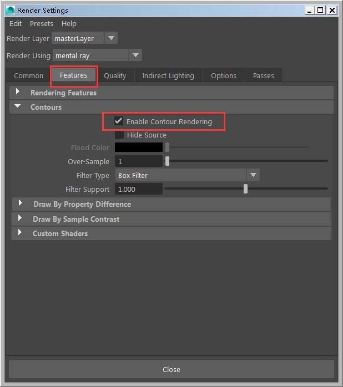The height and width of the screenshot is (387, 343).
Task: Maximize the Render Settings window
Action: pyautogui.click(x=320, y=11)
